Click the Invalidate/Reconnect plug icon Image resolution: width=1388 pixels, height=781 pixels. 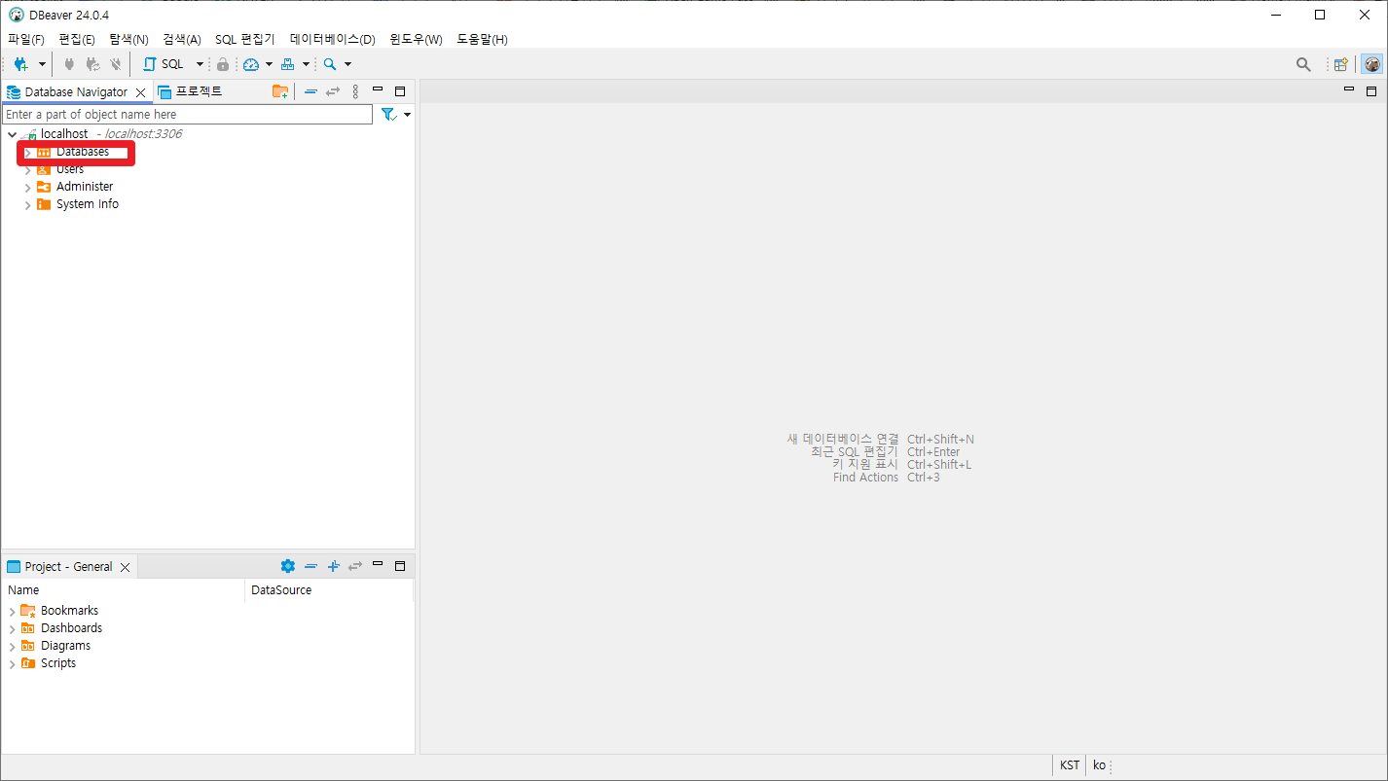coord(92,64)
